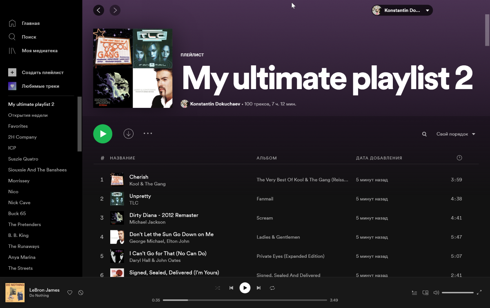
Task: Click the Unpretty track album thumbnail
Action: click(117, 199)
